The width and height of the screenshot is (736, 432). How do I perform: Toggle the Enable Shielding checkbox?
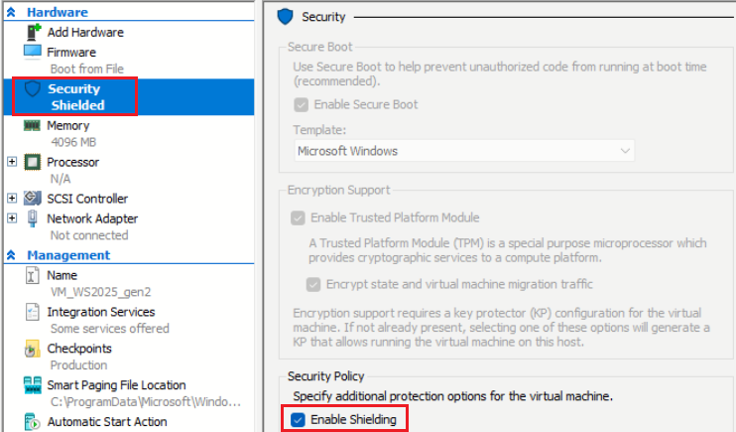[298, 419]
